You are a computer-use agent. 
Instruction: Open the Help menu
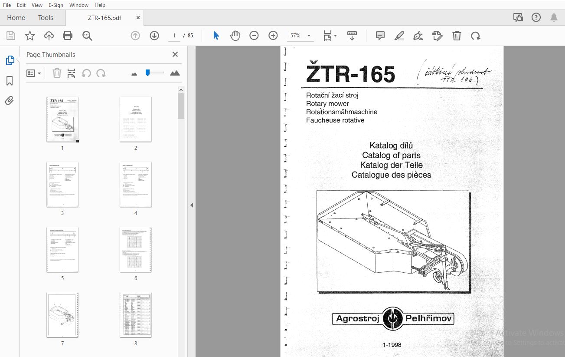[100, 5]
